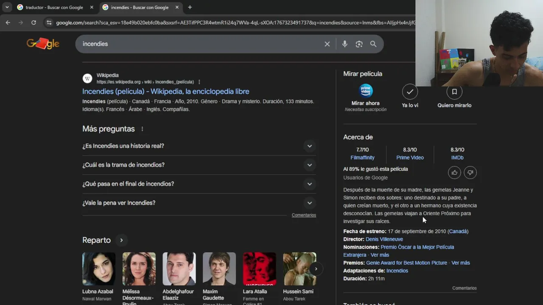The height and width of the screenshot is (305, 543).
Task: Expand ¿Cuál es la trama de incendios?
Action: coord(199,165)
